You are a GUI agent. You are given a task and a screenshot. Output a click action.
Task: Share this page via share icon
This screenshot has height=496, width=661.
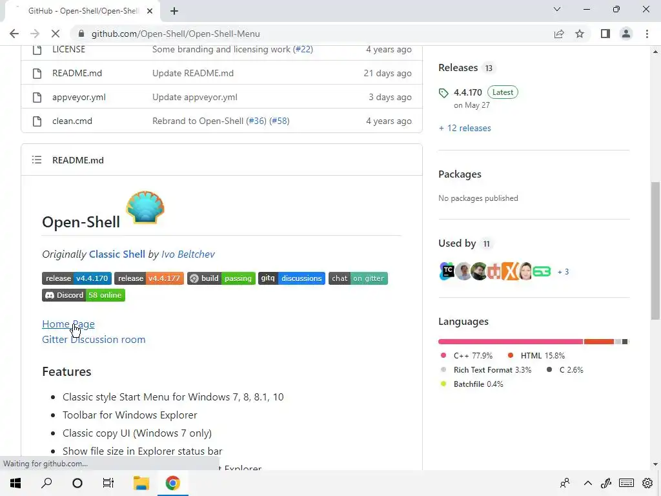tap(559, 34)
